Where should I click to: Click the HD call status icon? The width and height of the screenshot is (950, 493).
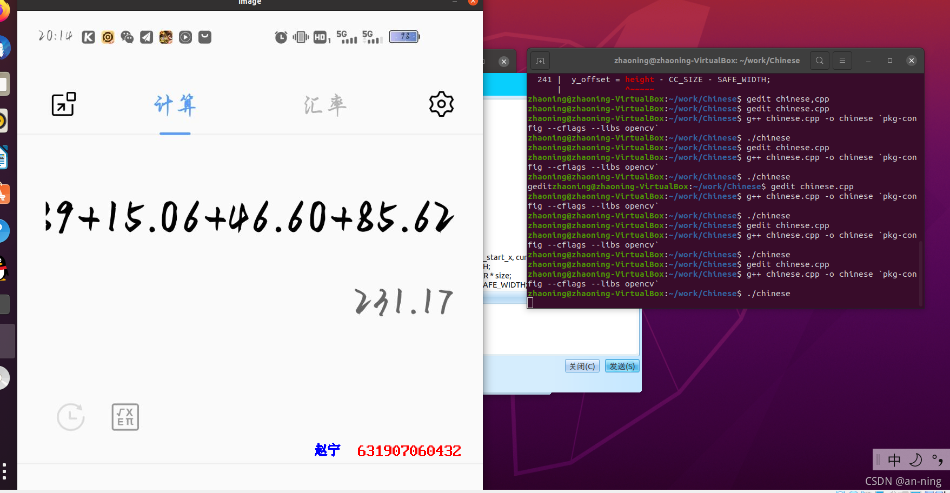[321, 37]
